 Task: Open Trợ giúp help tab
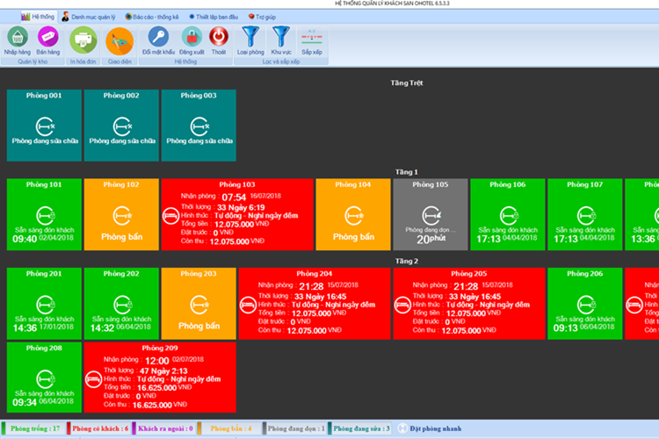262,17
